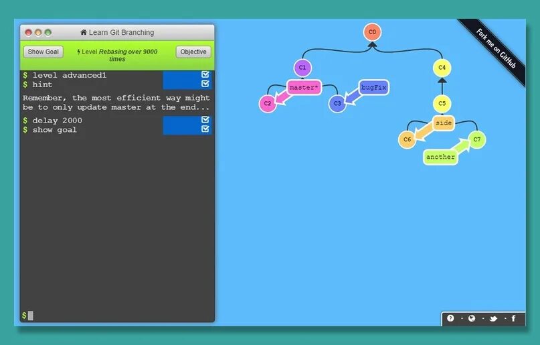Click the check mark next to delay 2000
Viewport: 540px width, 345px height.
point(205,120)
